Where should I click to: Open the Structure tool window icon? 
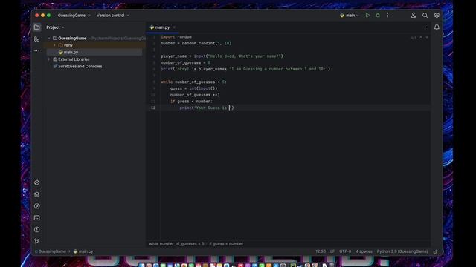(x=36, y=39)
